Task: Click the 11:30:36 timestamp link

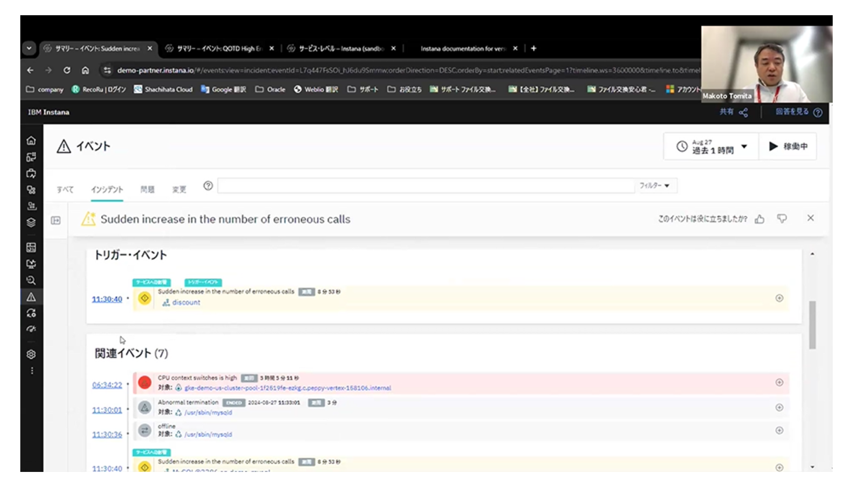Action: [107, 435]
